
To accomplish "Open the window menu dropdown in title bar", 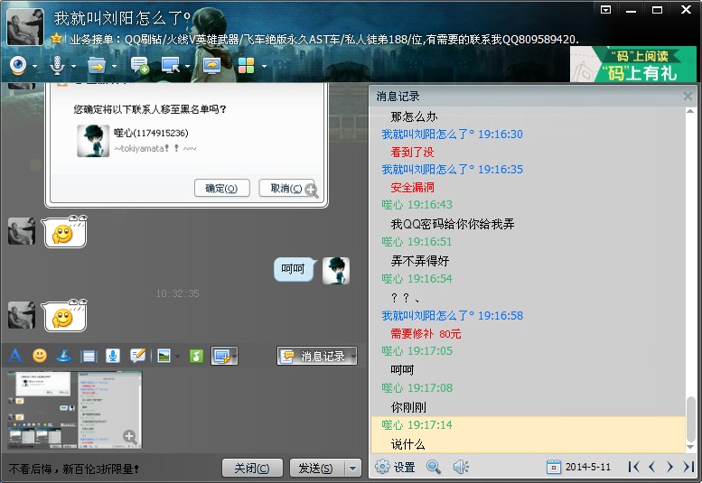I will tap(605, 10).
